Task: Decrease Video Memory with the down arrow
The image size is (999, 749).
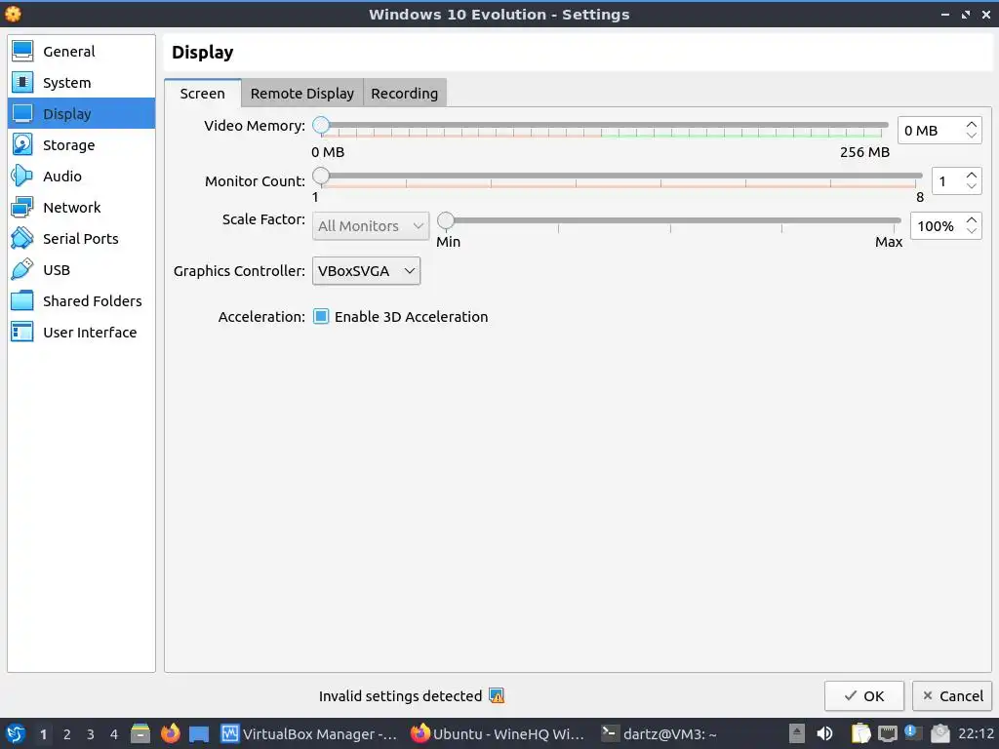Action: (x=971, y=136)
